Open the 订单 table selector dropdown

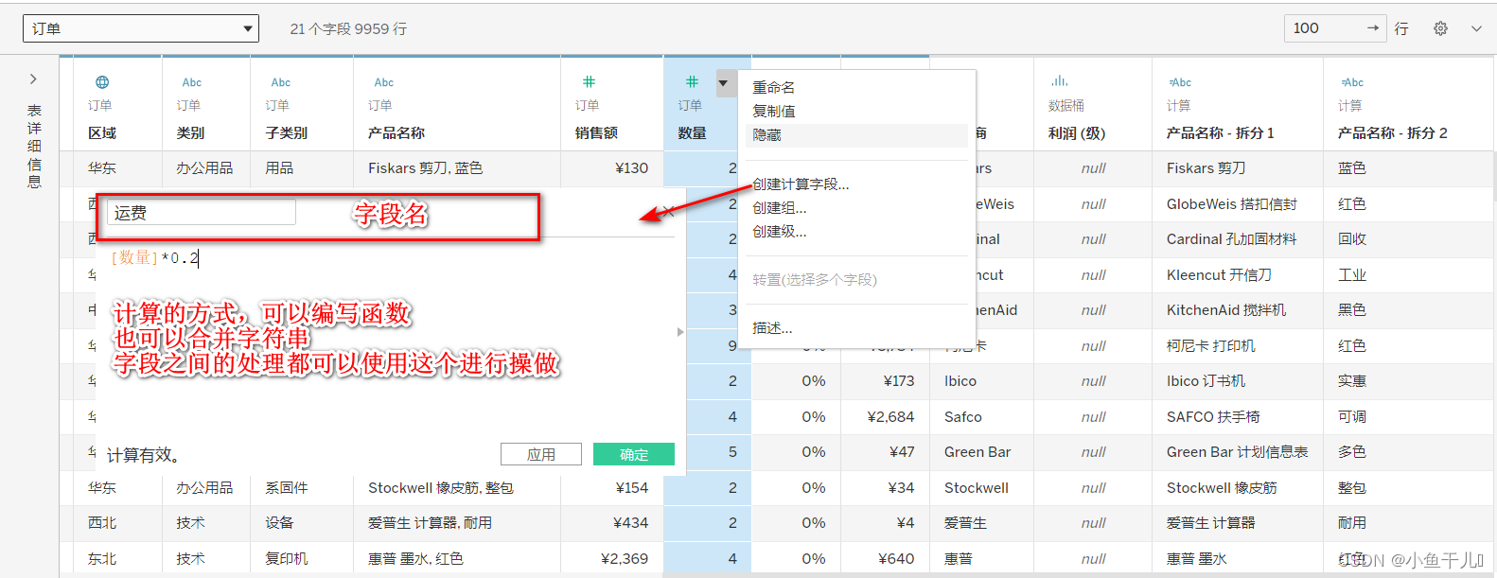(x=141, y=28)
